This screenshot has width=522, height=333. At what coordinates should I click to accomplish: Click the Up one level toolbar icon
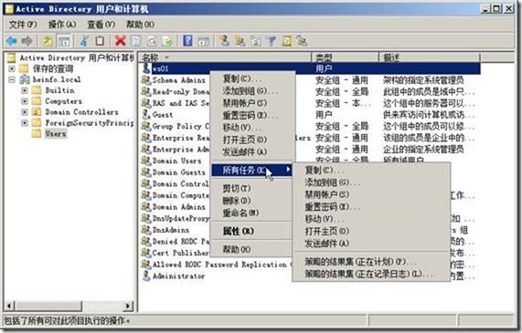click(x=48, y=41)
